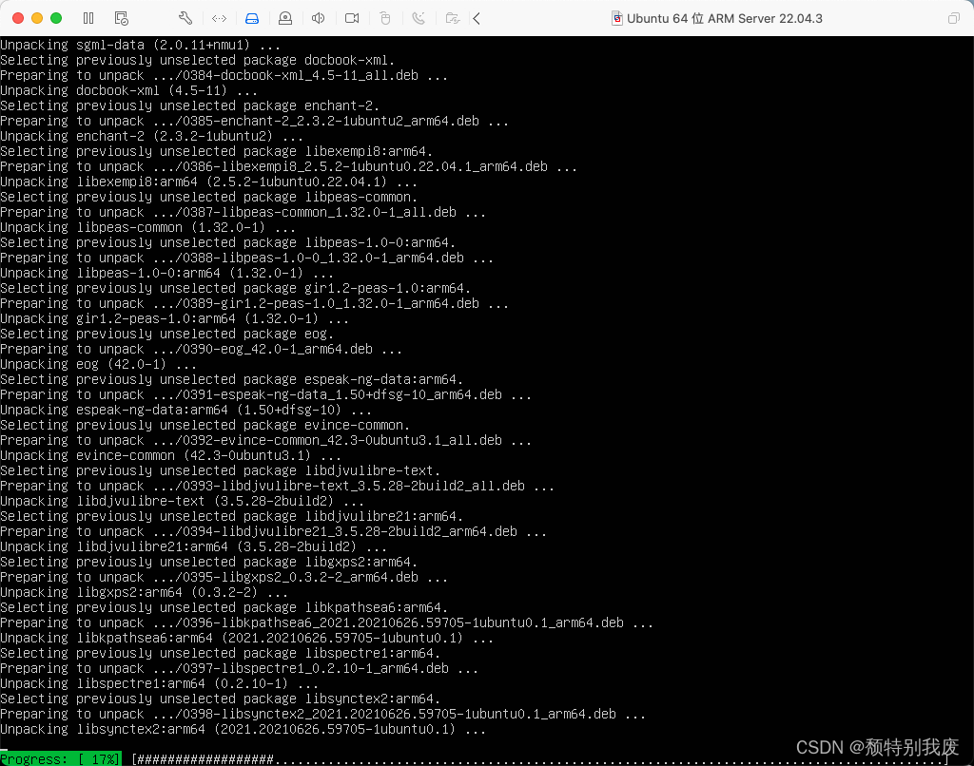Click line 'Unpacking docbook-xml (4.5-11)'
974x766 pixels.
click(x=129, y=90)
